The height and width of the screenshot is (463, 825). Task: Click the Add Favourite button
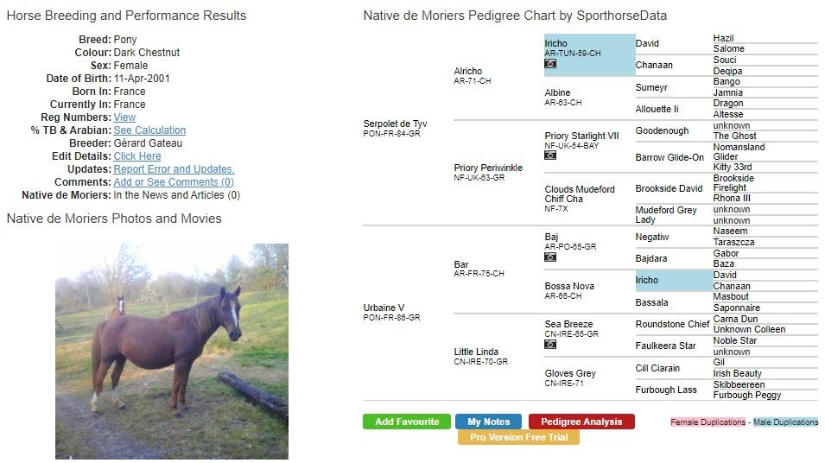point(407,422)
